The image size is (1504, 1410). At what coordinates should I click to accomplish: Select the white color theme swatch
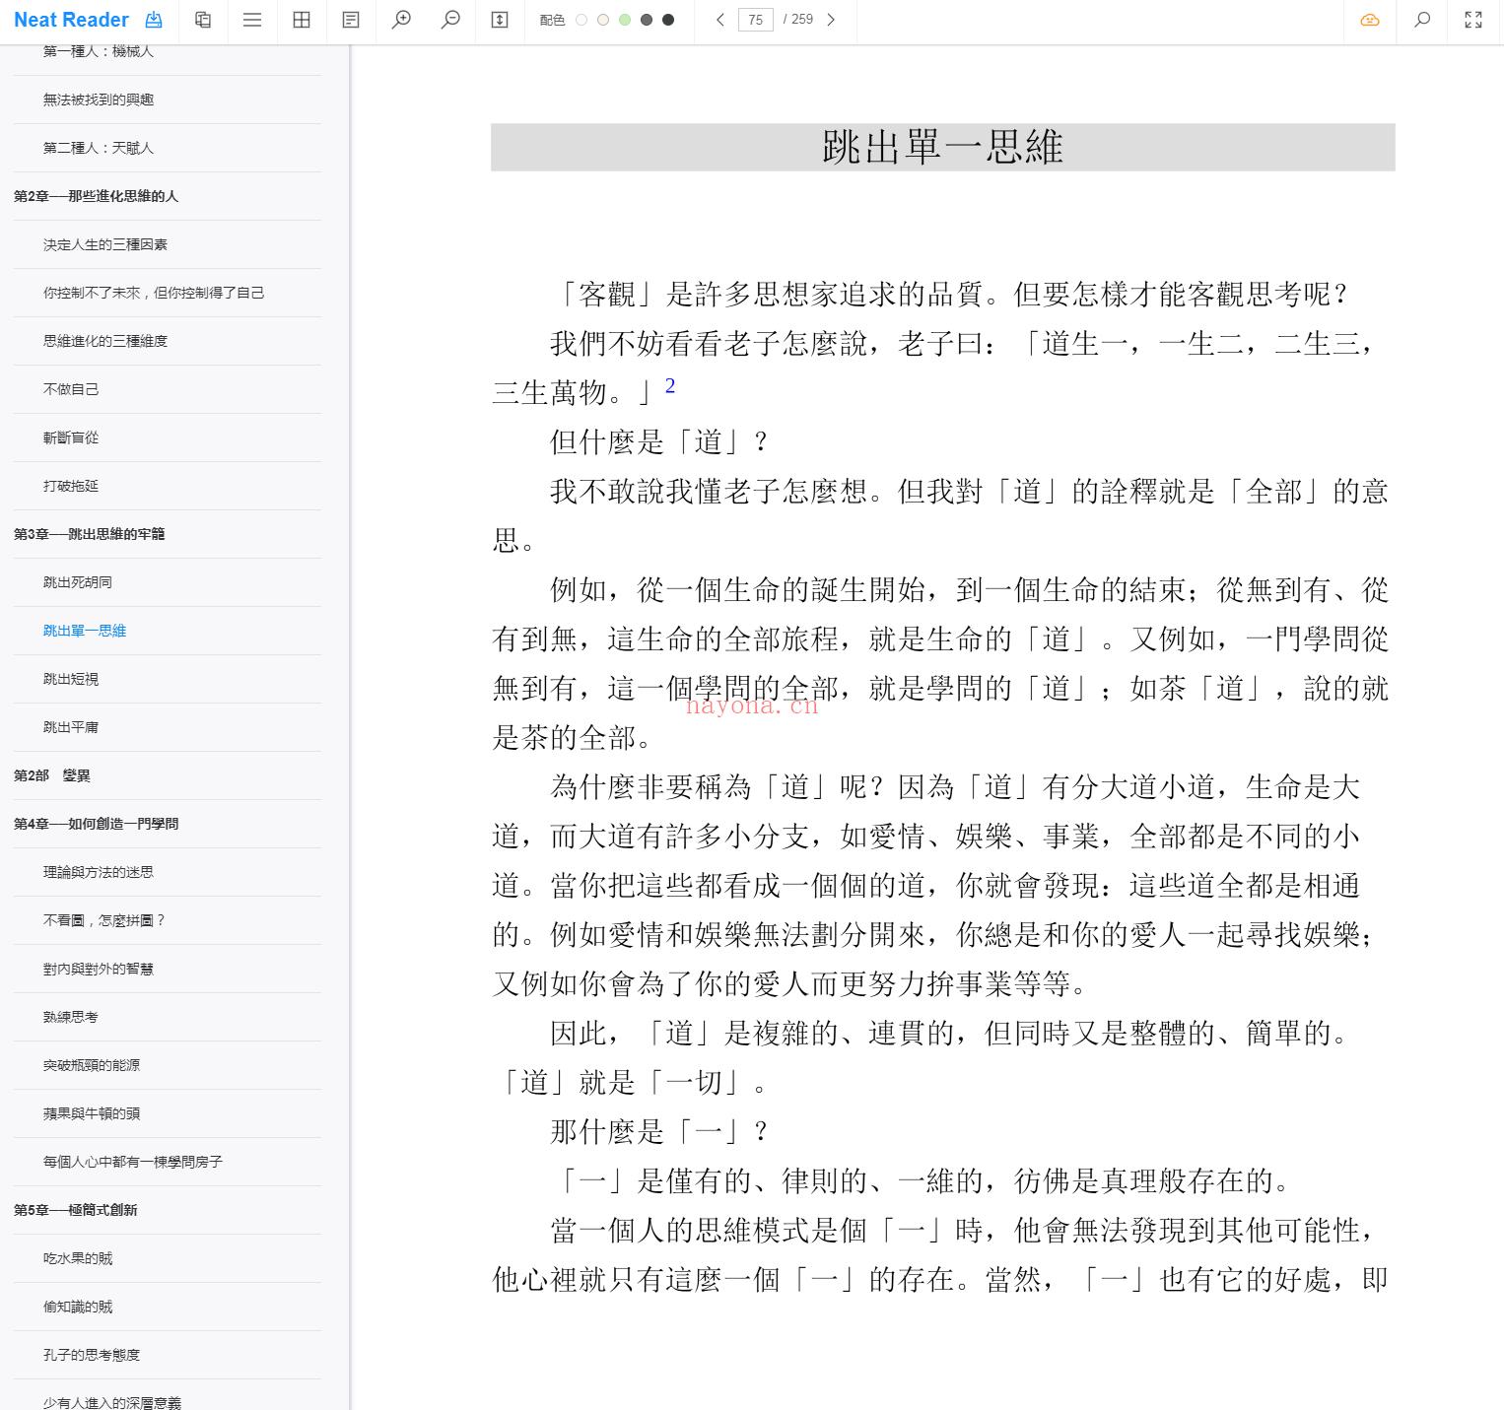pyautogui.click(x=581, y=20)
